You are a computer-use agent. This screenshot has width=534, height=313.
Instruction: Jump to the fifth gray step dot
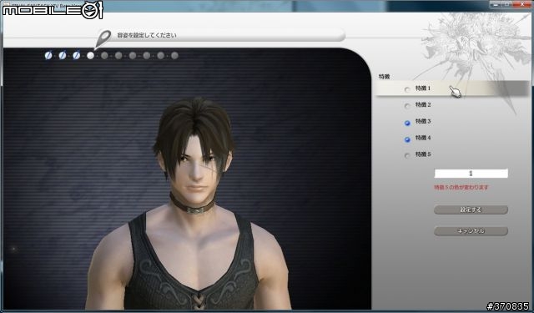(104, 56)
